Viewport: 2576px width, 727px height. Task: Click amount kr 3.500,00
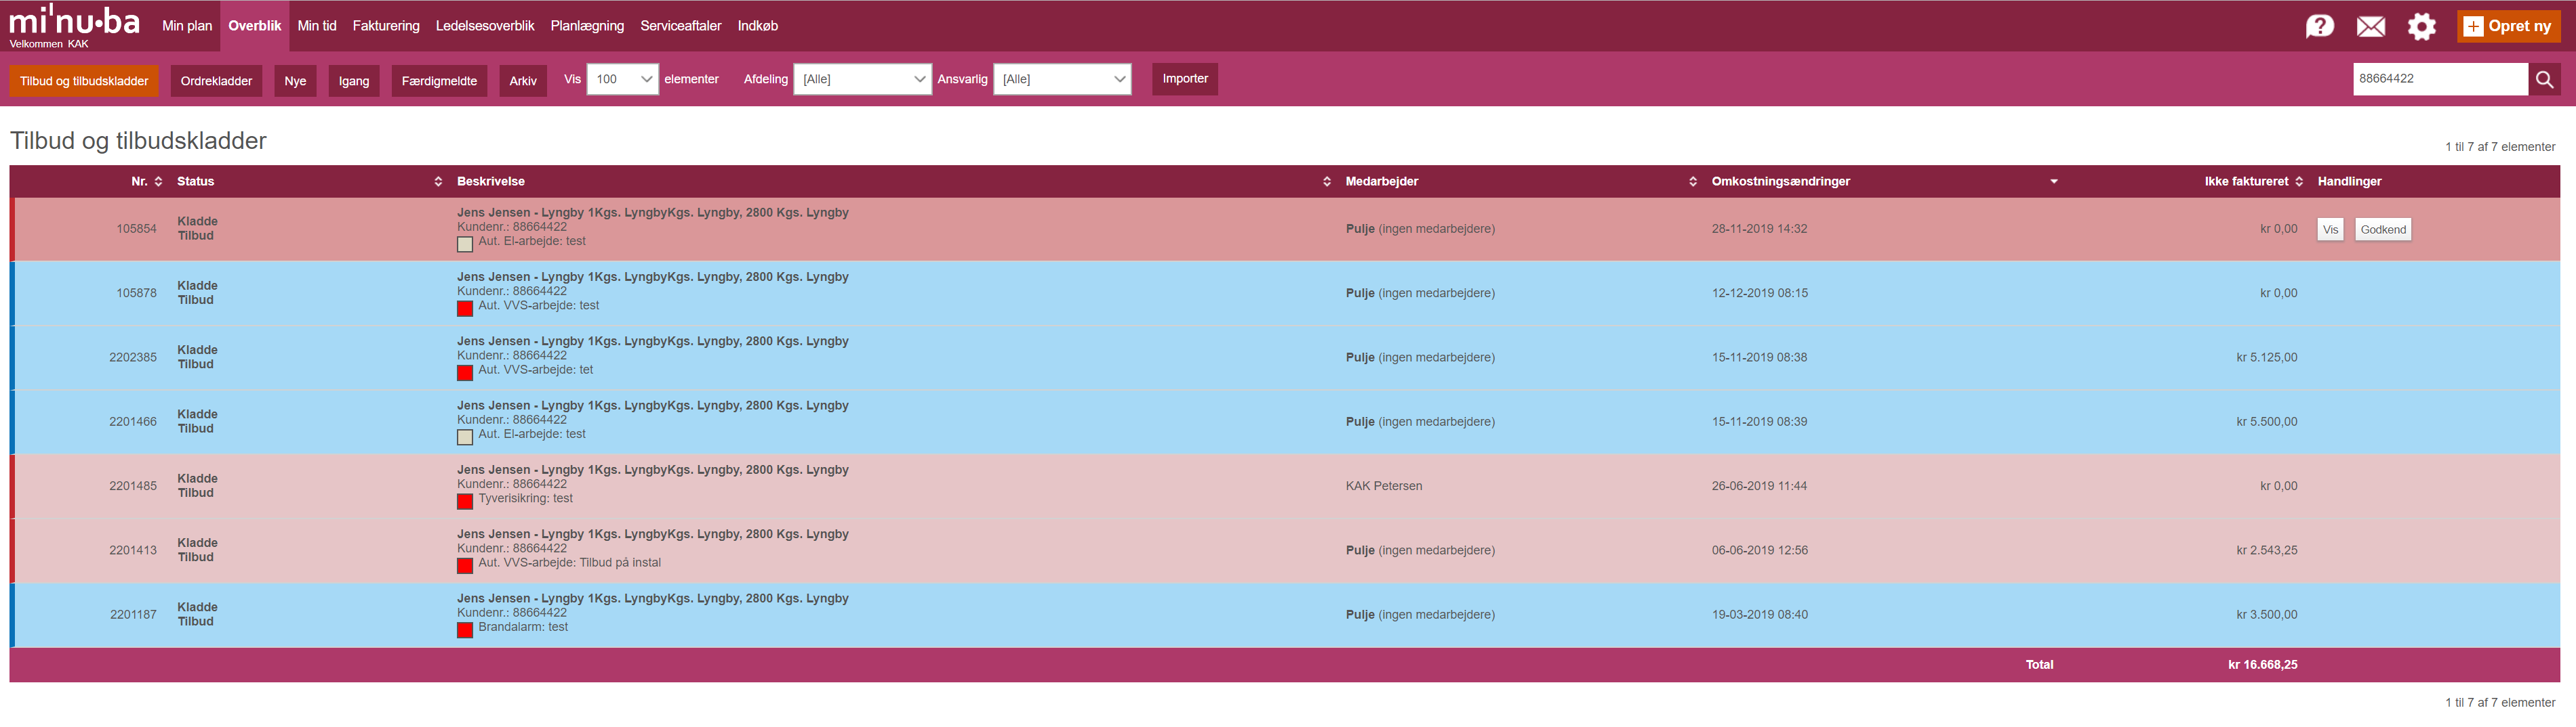2266,615
